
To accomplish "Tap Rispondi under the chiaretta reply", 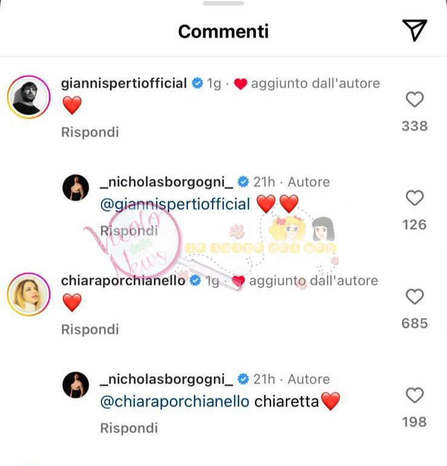I will coord(129,428).
